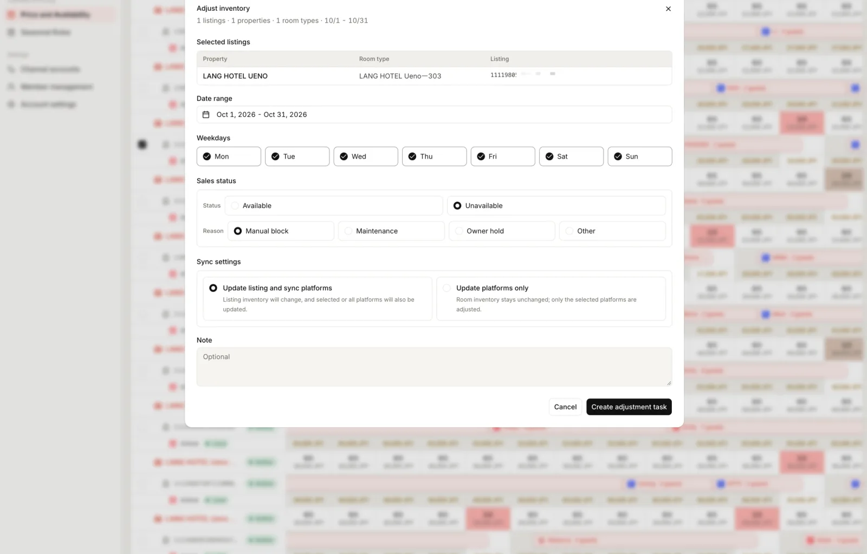Choose Manual block as reason

pyautogui.click(x=281, y=231)
